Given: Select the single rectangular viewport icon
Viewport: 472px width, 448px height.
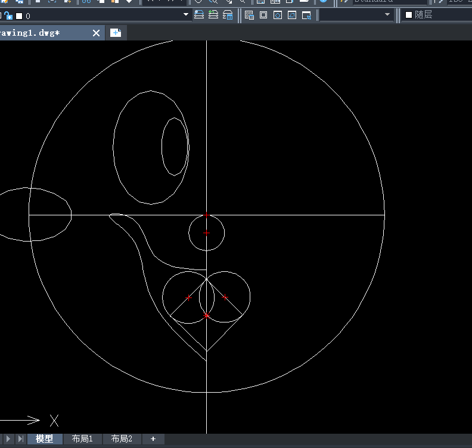Looking at the screenshot, I should (x=263, y=15).
